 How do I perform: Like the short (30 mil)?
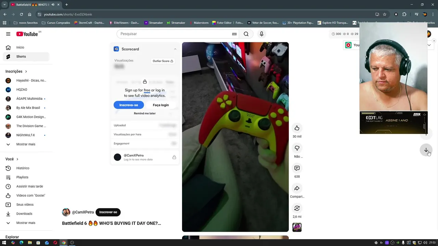click(x=297, y=128)
